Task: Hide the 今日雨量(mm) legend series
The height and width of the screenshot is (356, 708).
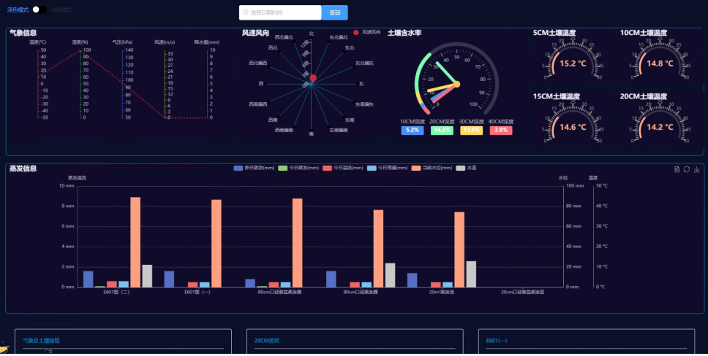Action: (x=372, y=169)
